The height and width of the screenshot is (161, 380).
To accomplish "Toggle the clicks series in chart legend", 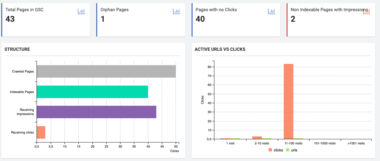I will point(278,150).
